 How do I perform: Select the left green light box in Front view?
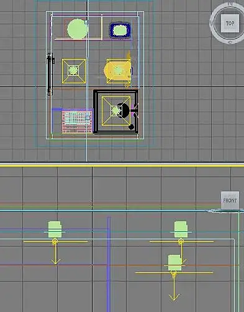coord(55,229)
